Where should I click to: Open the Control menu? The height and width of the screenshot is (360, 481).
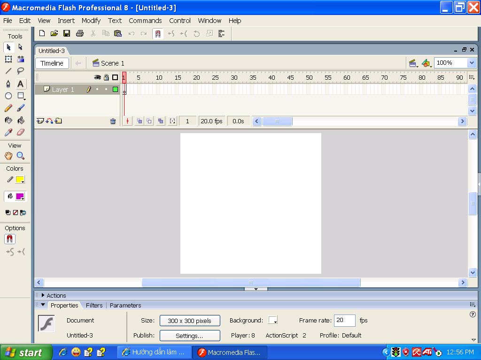[x=180, y=21]
